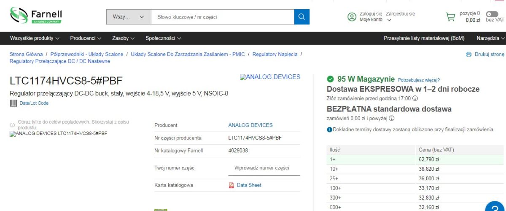This screenshot has width=506, height=211.
Task: Open the Wszy... search category dropdown
Action: coord(129,17)
